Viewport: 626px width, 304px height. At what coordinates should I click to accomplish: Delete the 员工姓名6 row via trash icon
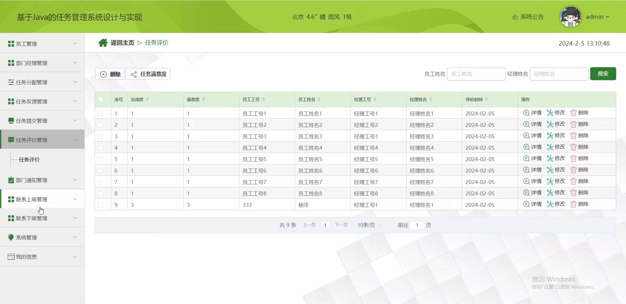[573, 170]
